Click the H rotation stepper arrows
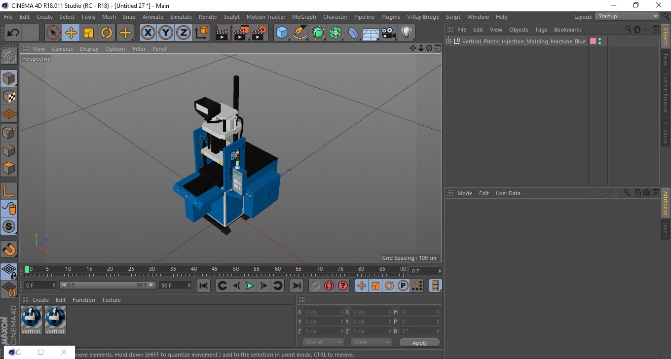The width and height of the screenshot is (671, 359). coord(438,312)
